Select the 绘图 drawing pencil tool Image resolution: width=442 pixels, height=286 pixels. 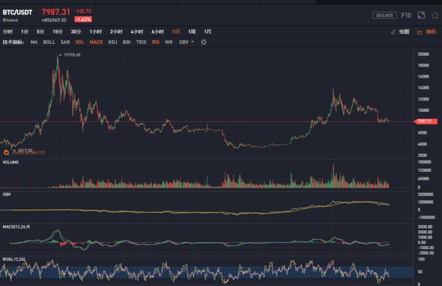click(x=393, y=32)
